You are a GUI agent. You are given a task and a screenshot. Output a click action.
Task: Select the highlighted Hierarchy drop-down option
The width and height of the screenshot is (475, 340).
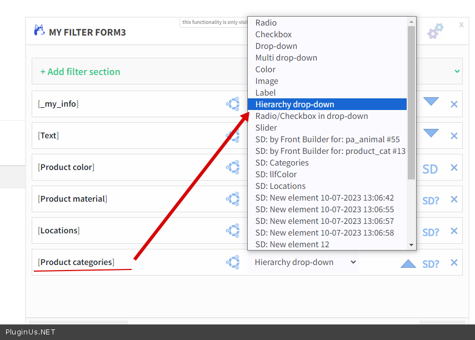295,104
